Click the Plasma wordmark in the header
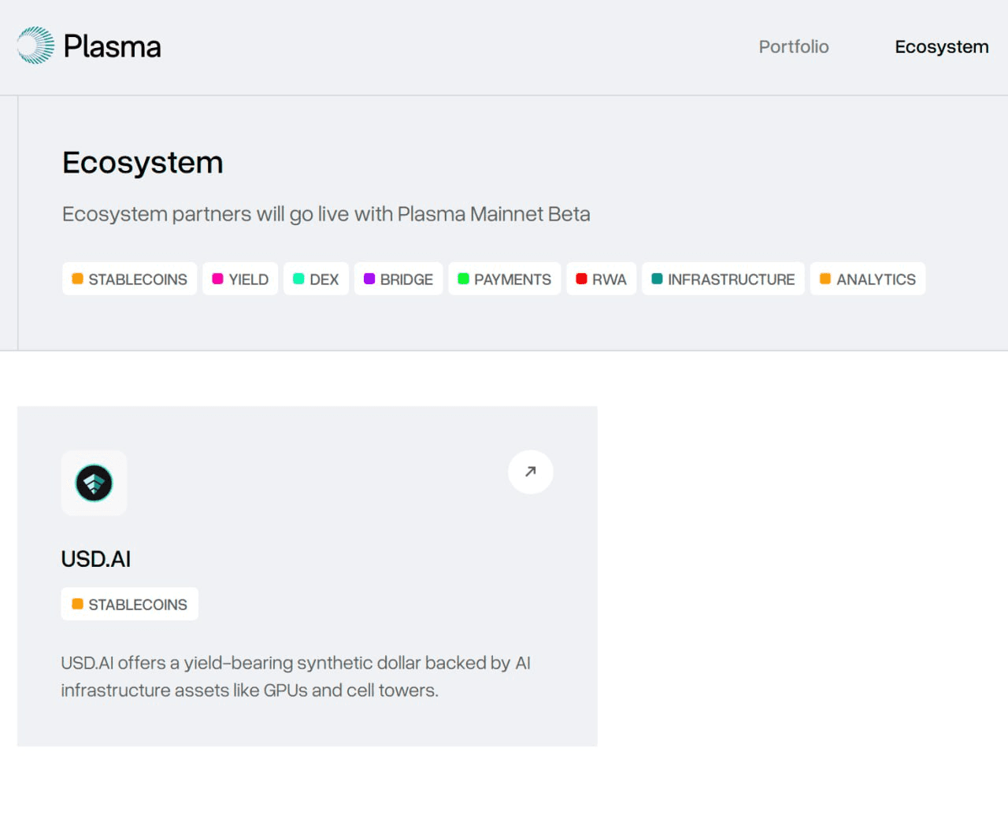This screenshot has width=1008, height=822. pos(112,46)
